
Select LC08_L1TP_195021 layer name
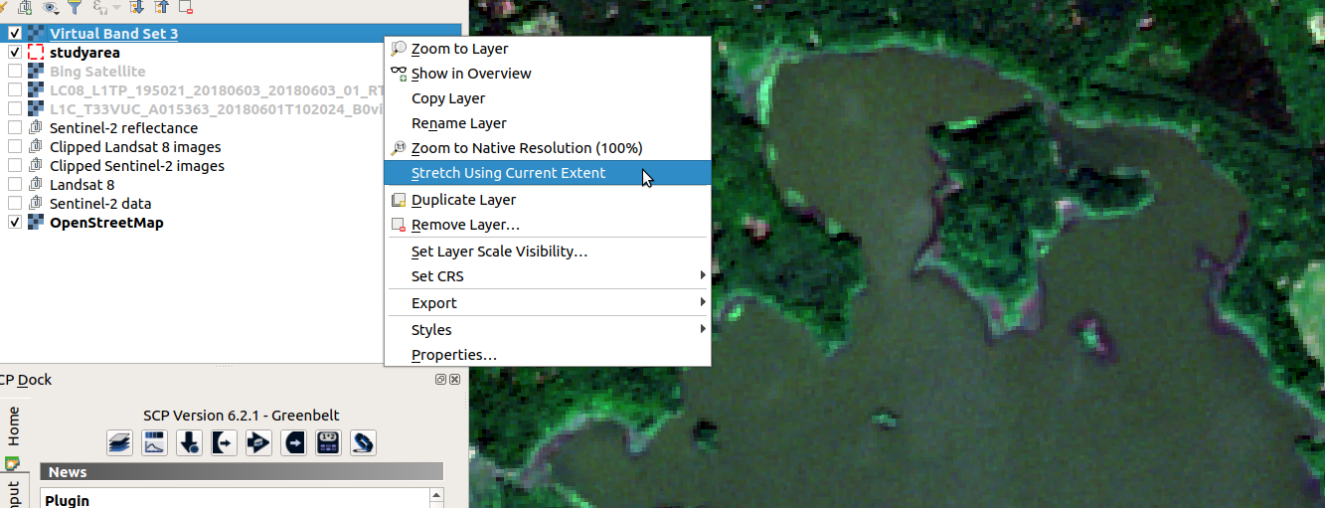pyautogui.click(x=217, y=90)
